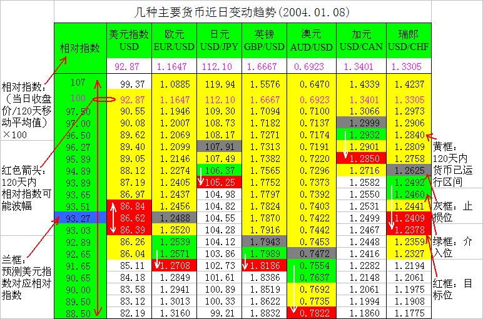Select the red cell 86.62
The height and width of the screenshot is (319, 483).
coord(129,218)
